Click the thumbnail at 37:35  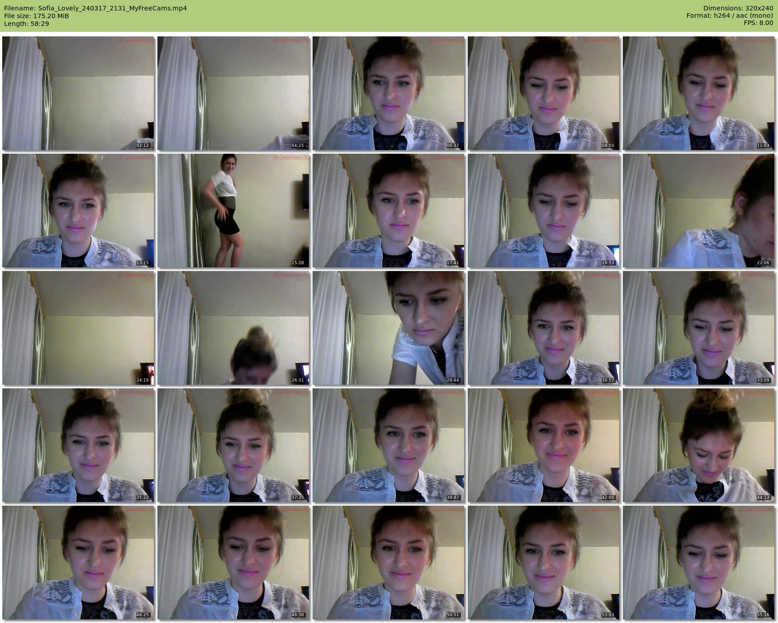233,445
